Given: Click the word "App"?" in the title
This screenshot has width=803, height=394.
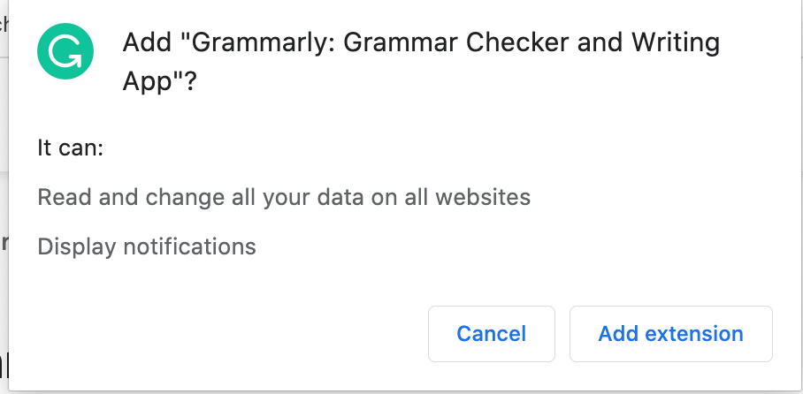Looking at the screenshot, I should [160, 82].
